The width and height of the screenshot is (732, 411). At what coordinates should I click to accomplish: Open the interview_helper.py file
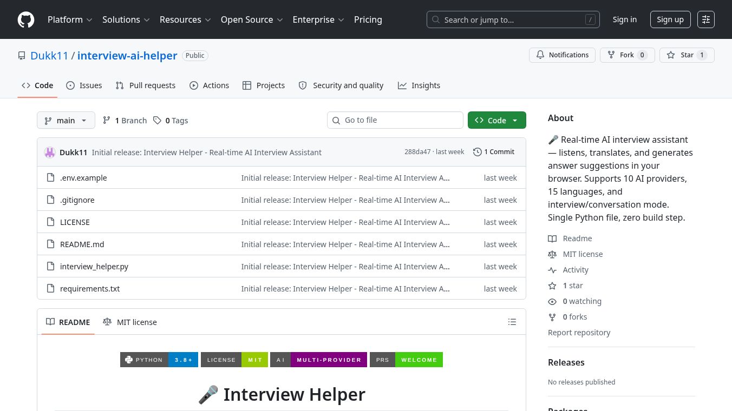coord(94,267)
